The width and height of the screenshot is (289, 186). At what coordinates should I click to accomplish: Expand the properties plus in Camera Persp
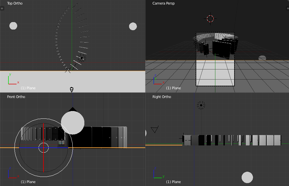coord(287,8)
